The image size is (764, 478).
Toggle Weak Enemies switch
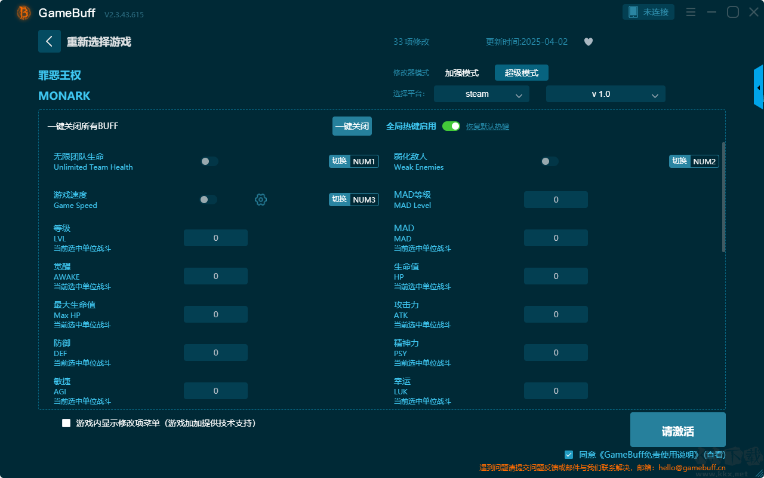[x=550, y=161]
